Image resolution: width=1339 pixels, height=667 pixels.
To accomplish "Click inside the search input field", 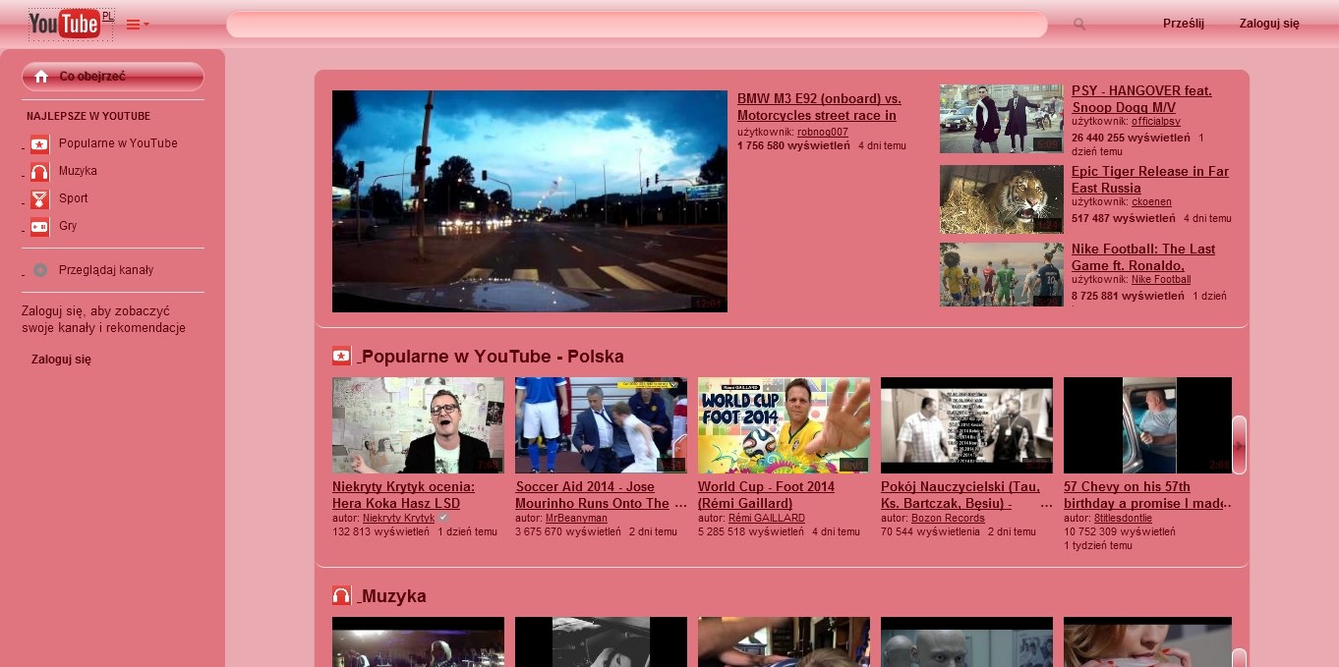I will [x=637, y=25].
